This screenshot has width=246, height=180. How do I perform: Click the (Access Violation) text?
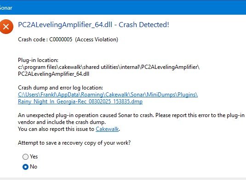click(97, 39)
